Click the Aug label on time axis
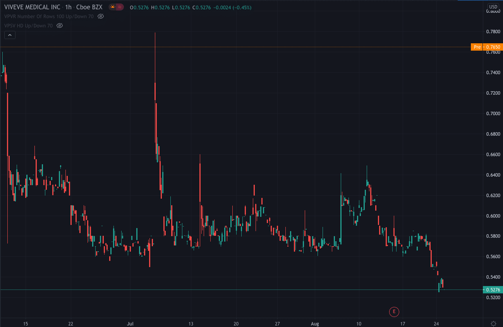This screenshot has height=327, width=503. tap(314, 323)
